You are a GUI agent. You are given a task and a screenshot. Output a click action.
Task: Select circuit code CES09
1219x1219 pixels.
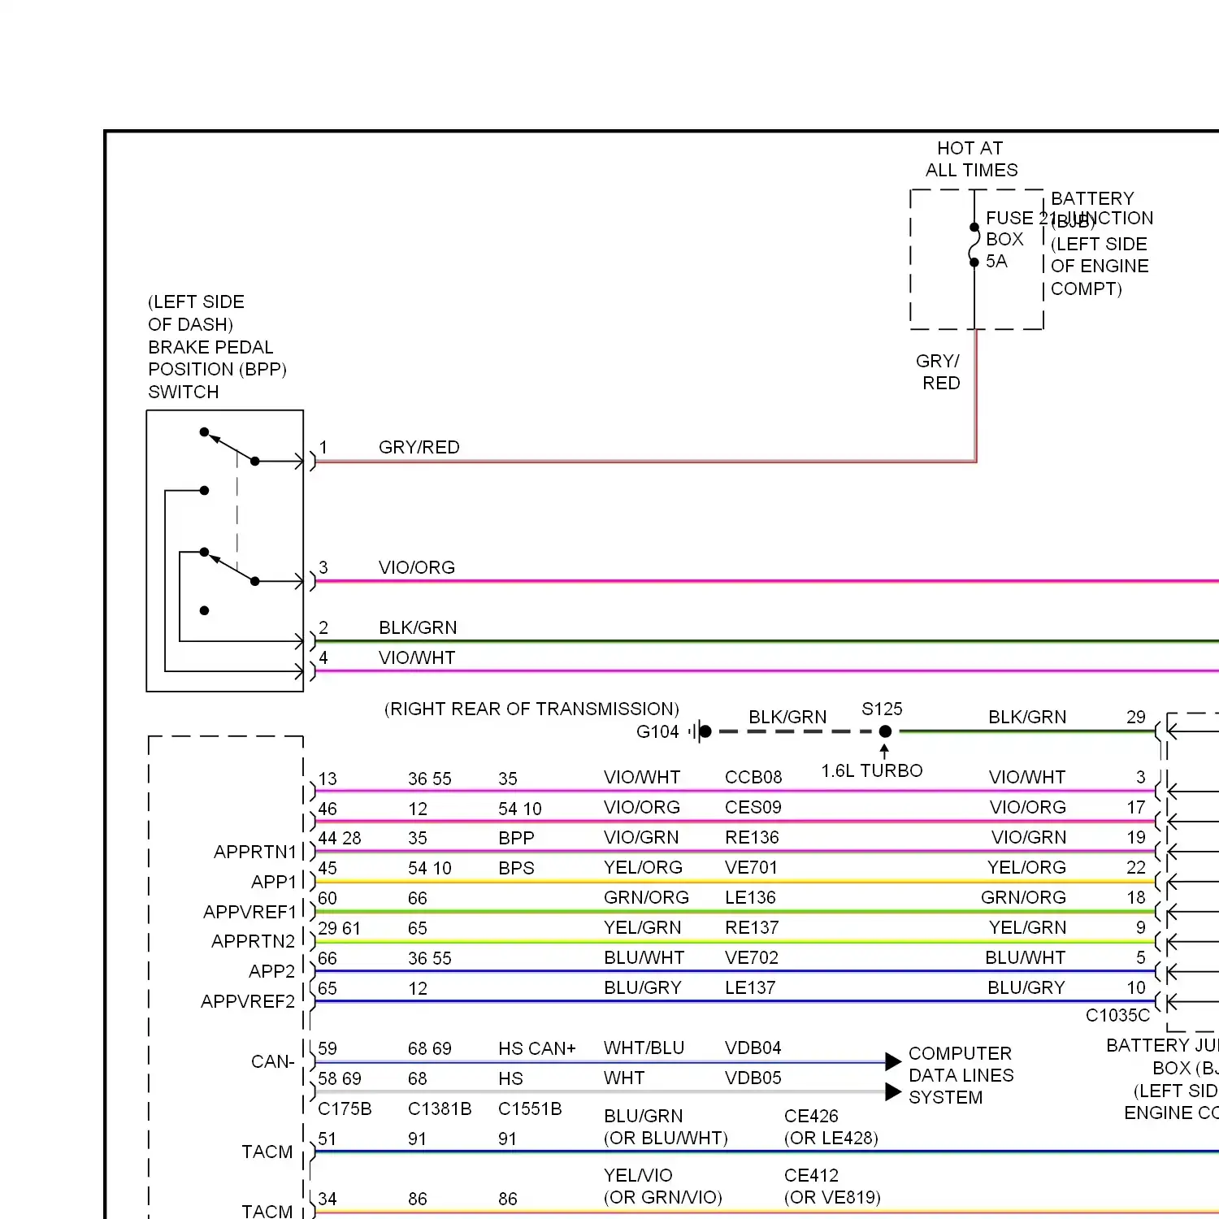tap(753, 807)
